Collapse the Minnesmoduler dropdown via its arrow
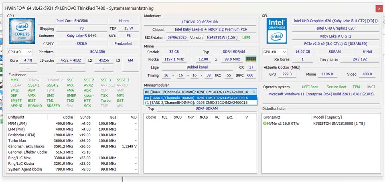This screenshot has height=182, width=385. click(254, 92)
